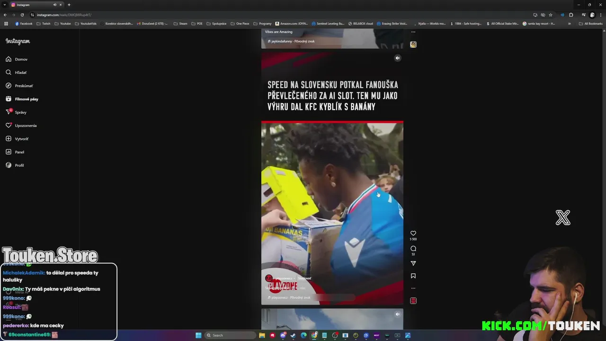Viewport: 606px width, 341px height.
Task: Save the Speed reel with bookmark icon
Action: [x=413, y=276]
